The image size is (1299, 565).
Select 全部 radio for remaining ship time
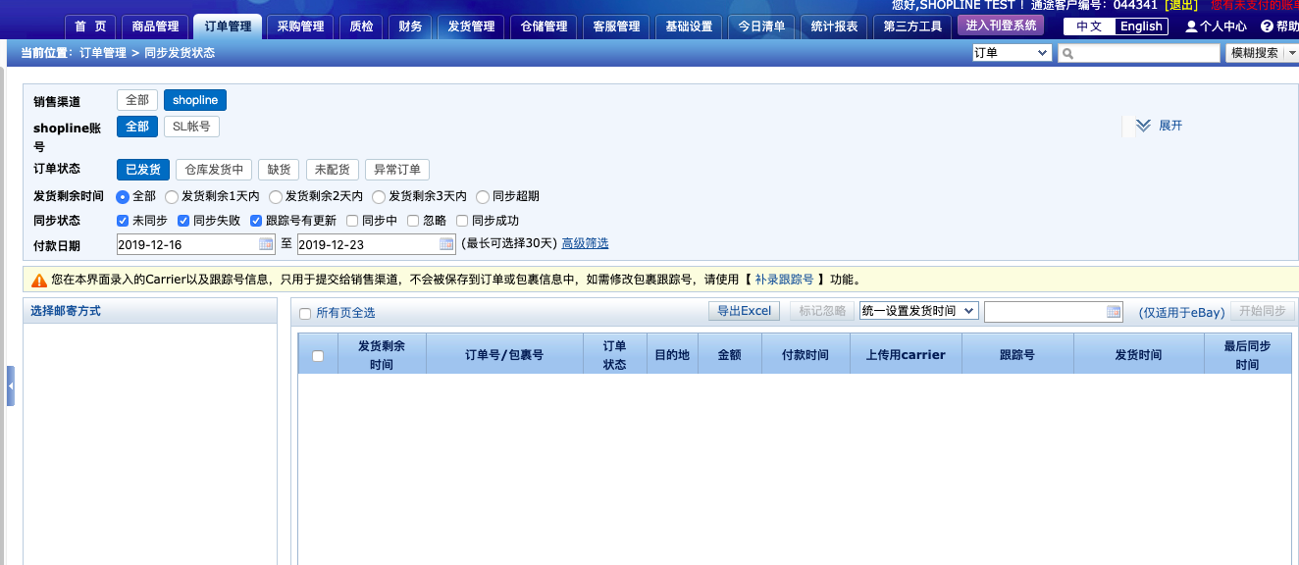pyautogui.click(x=123, y=196)
